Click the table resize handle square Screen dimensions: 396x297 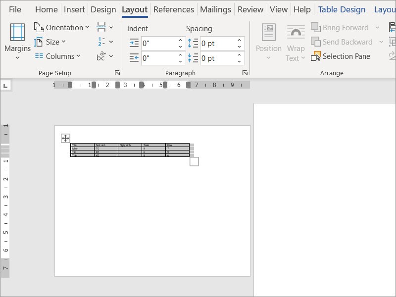[194, 161]
